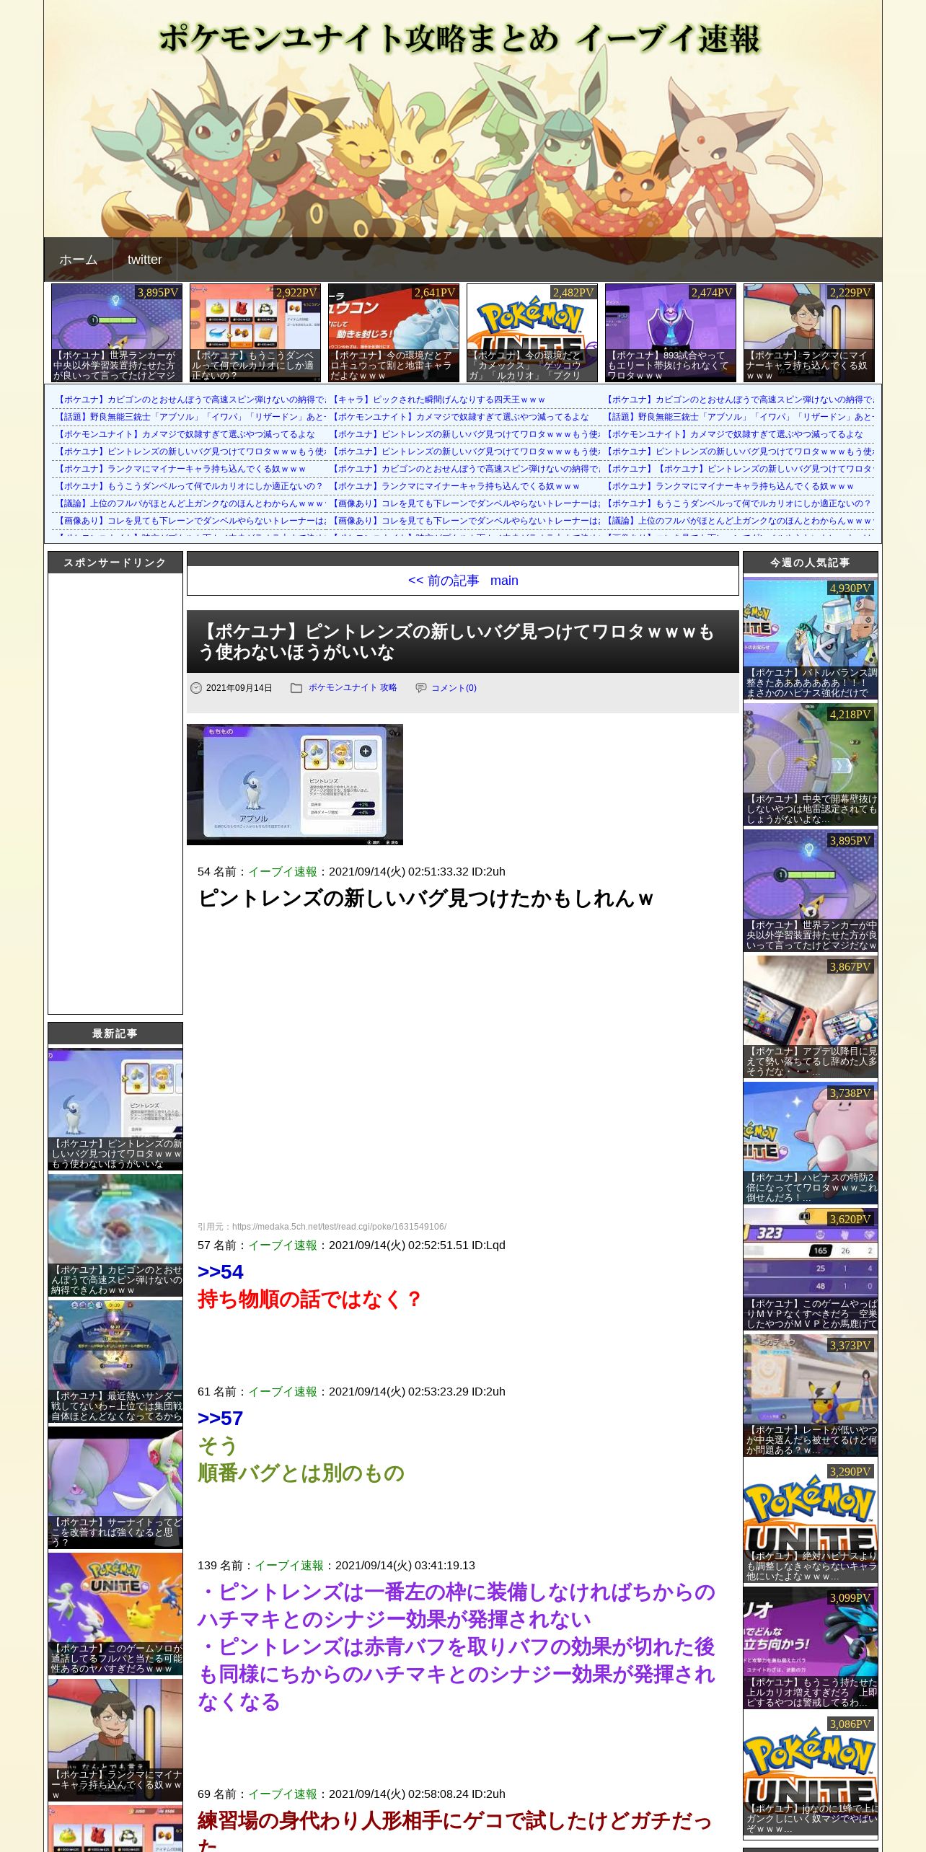Open latest article ピントレンズの新しいバグ thumbnail
The image size is (926, 1852).
[115, 1109]
